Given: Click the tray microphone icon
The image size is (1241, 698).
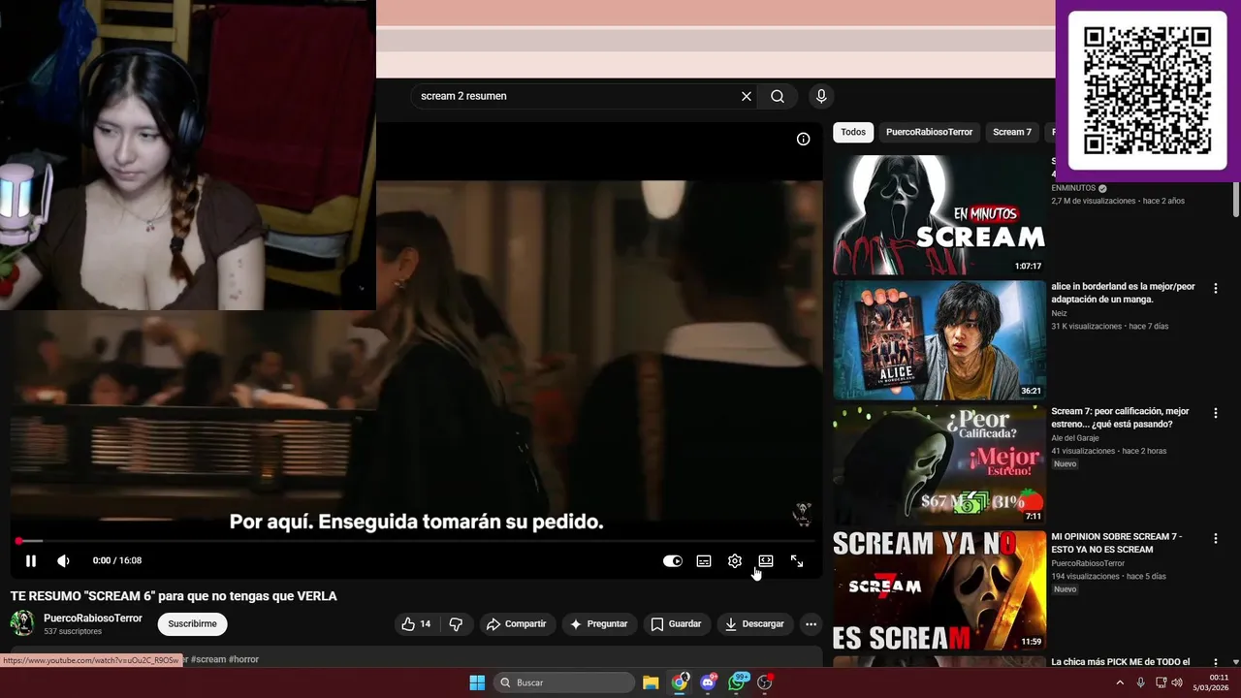Looking at the screenshot, I should point(1140,682).
